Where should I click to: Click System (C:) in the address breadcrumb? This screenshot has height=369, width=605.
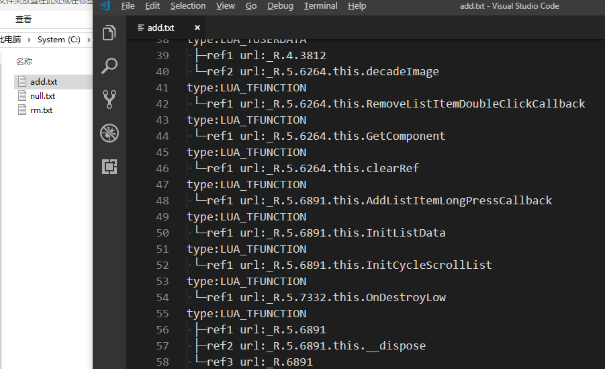pyautogui.click(x=59, y=40)
